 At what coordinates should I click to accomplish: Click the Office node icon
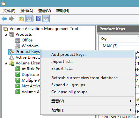coord(18,40)
